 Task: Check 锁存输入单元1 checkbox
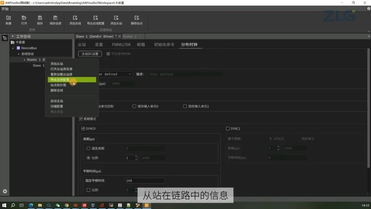tap(185, 106)
